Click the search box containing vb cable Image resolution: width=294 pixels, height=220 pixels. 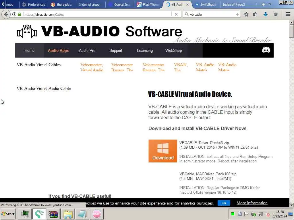point(212,14)
